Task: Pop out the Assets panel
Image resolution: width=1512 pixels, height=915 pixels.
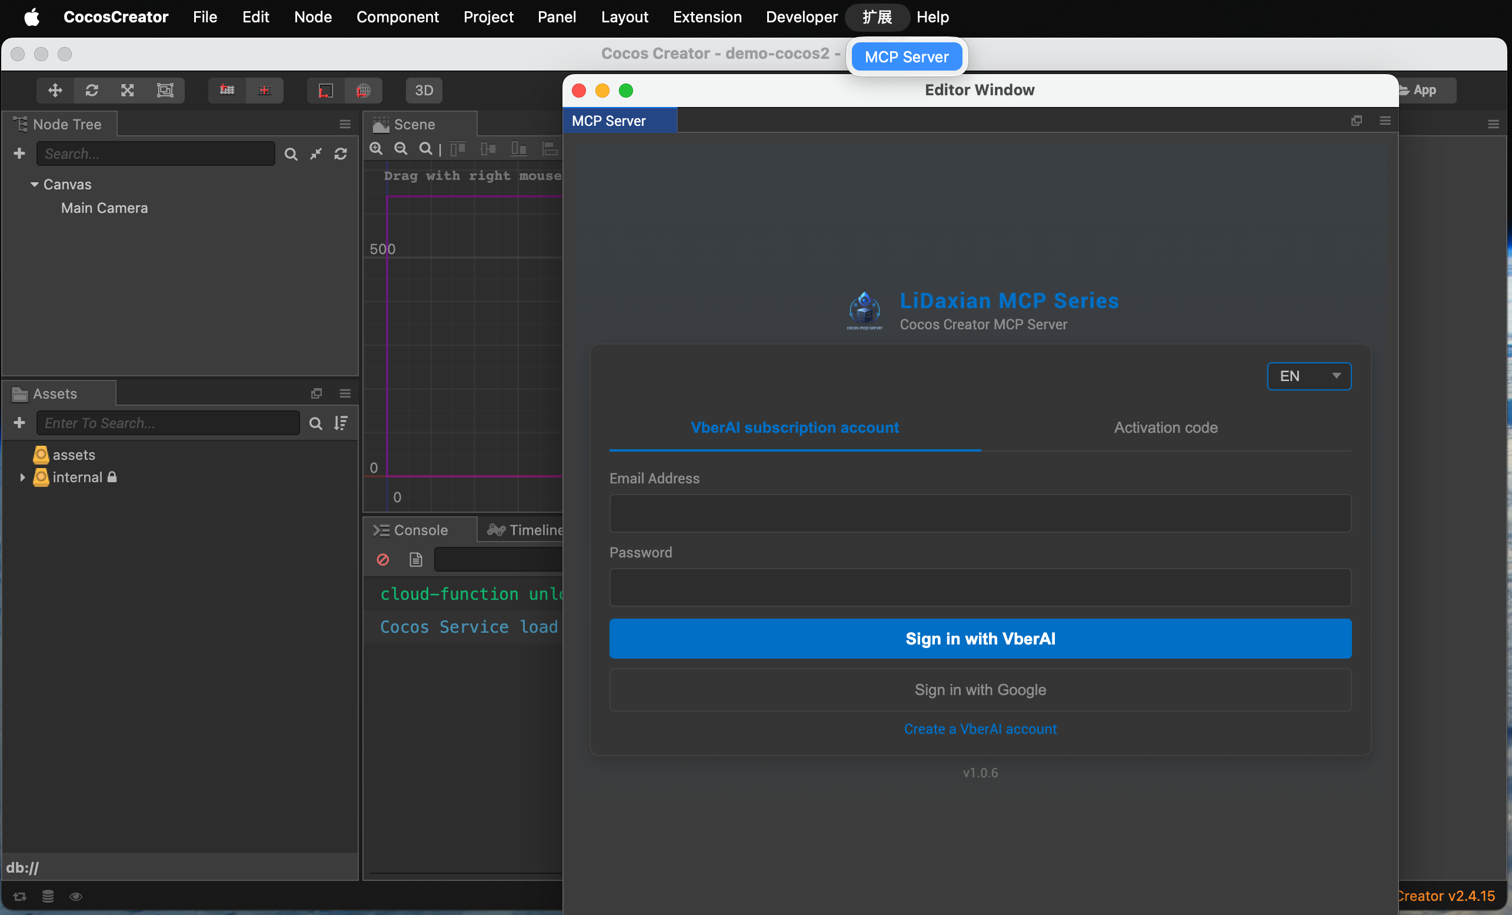Action: point(317,394)
